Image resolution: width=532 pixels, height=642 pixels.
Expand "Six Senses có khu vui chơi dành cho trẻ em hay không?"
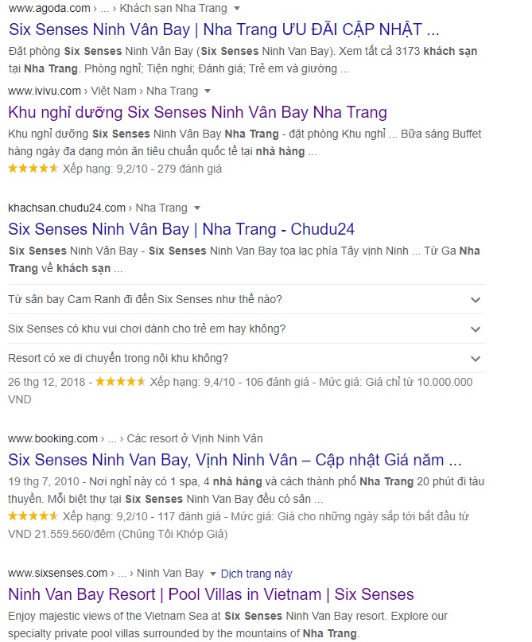click(x=239, y=327)
